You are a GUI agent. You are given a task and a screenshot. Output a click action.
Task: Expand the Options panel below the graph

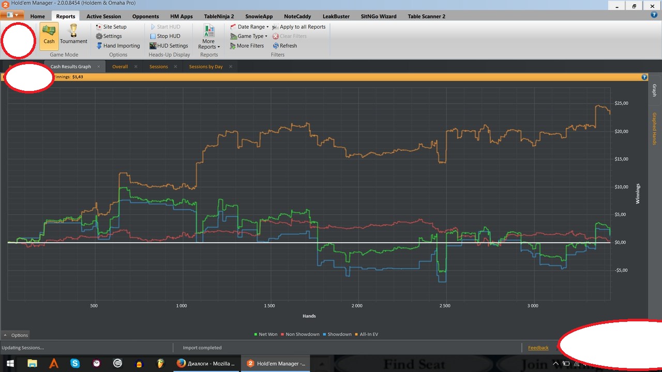click(x=16, y=335)
